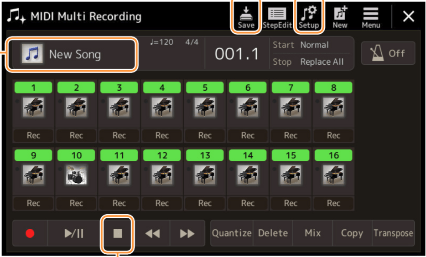The height and width of the screenshot is (257, 426).
Task: Select the drum kit icon on channel 10
Action: (76, 174)
